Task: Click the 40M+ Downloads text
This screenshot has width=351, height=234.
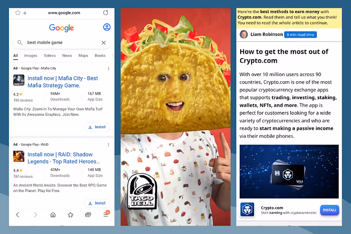Action: tap(60, 172)
